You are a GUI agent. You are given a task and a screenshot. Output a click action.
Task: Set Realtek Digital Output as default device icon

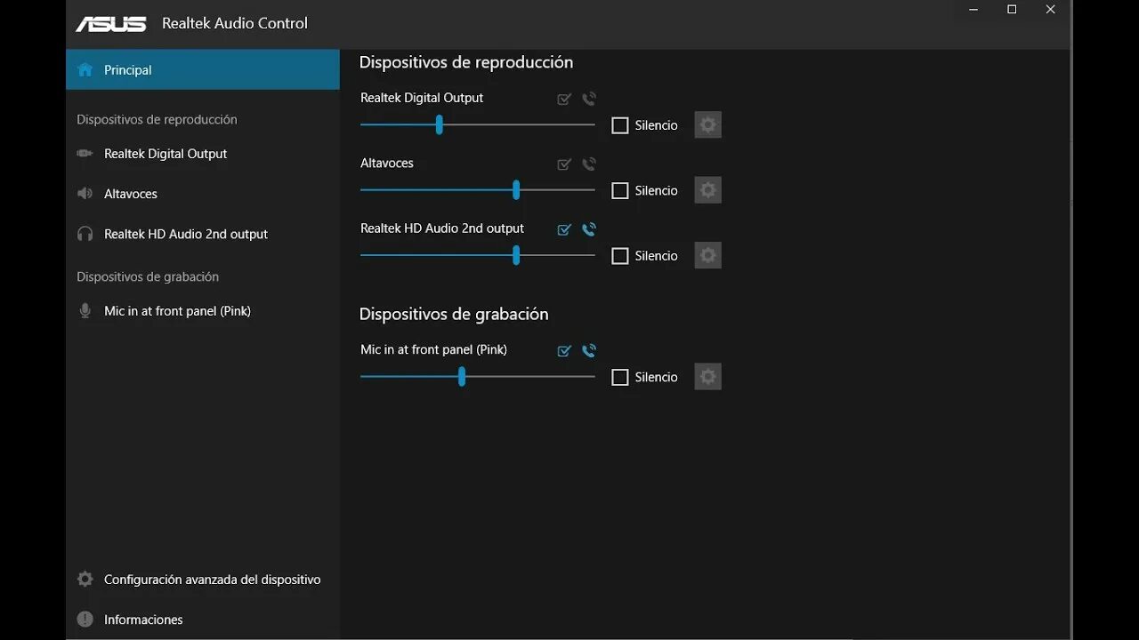[564, 99]
